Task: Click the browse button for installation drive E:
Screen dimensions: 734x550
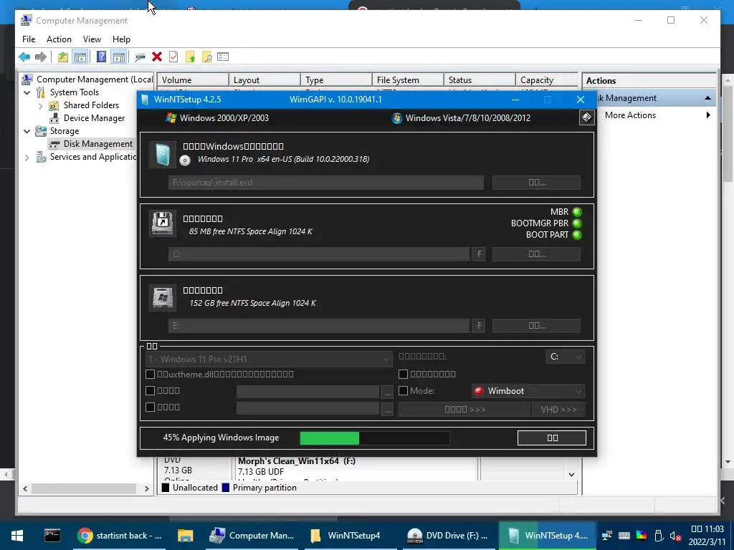Action: click(536, 326)
